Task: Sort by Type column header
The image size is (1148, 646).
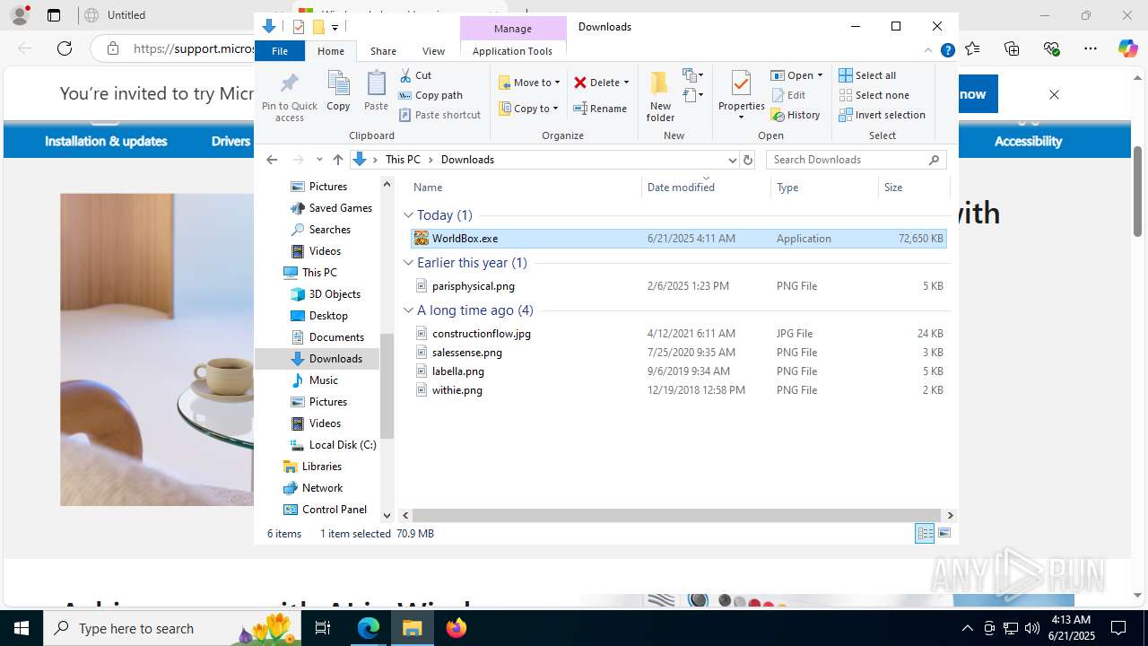Action: pyautogui.click(x=824, y=188)
